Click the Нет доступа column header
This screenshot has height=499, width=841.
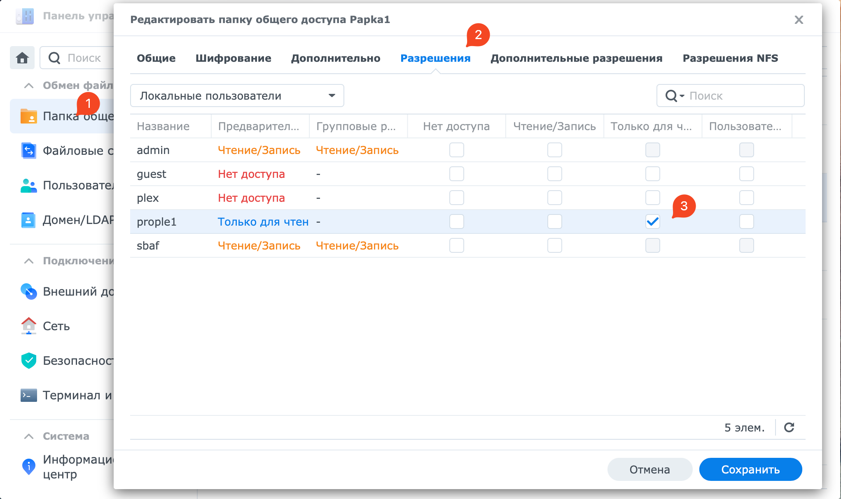pos(456,126)
